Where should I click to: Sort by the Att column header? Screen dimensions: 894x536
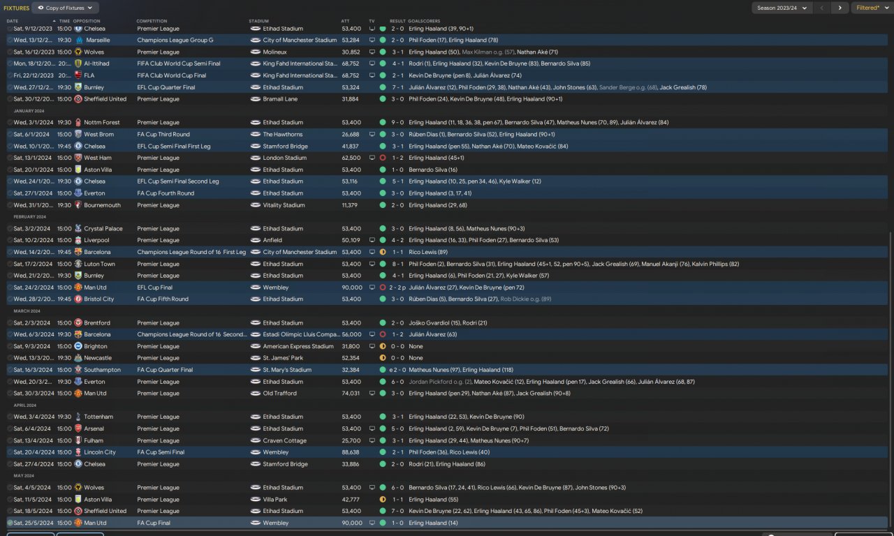pos(346,21)
